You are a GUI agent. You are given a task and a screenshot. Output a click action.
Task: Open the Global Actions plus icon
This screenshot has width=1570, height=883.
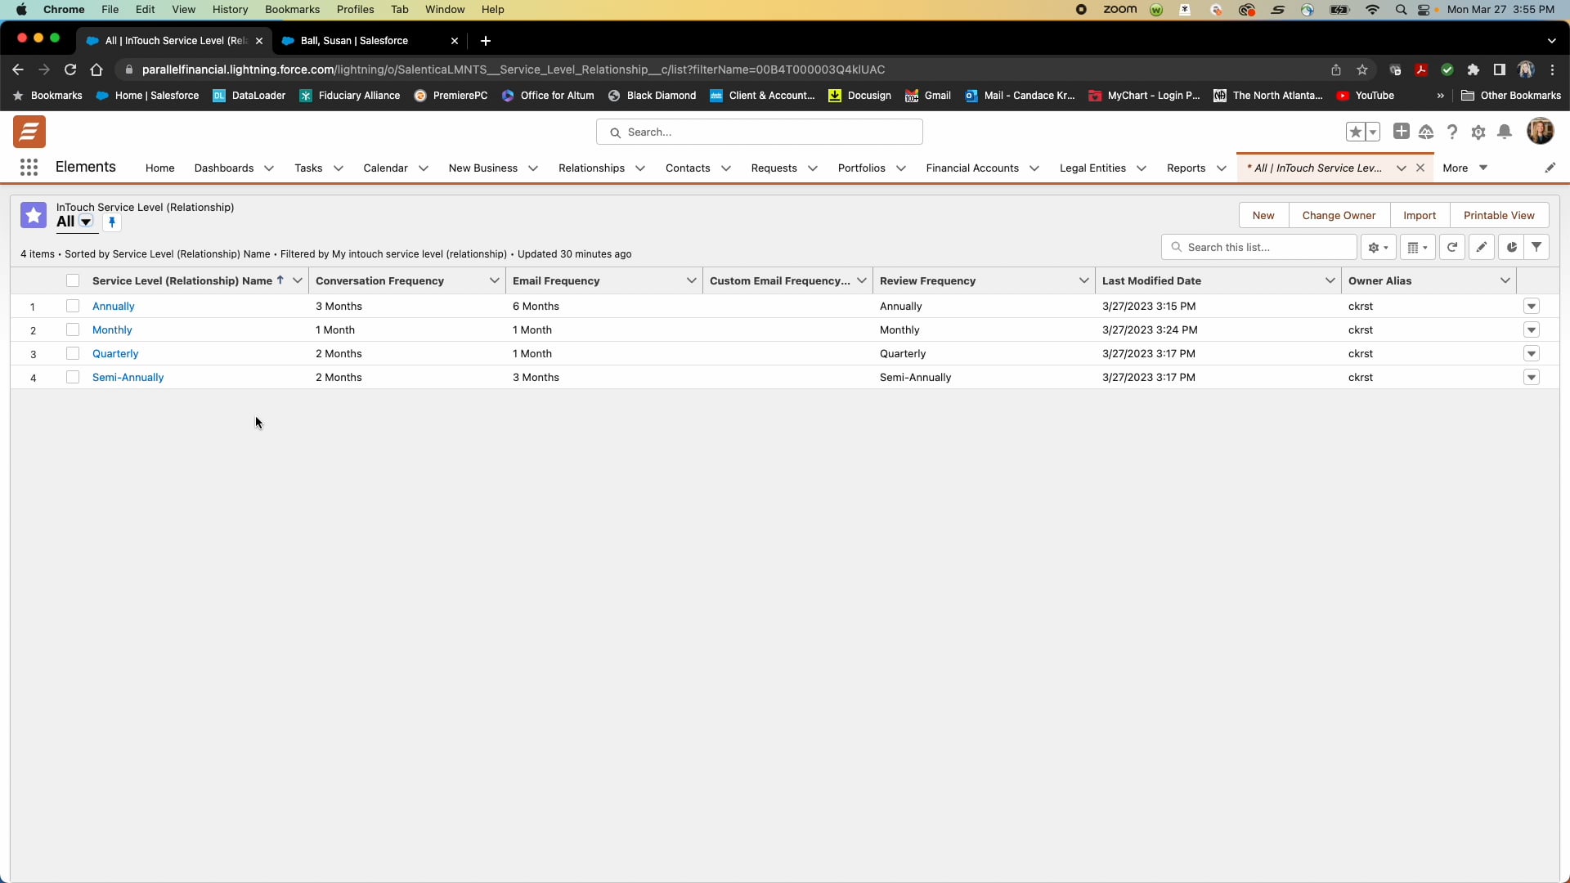tap(1401, 132)
